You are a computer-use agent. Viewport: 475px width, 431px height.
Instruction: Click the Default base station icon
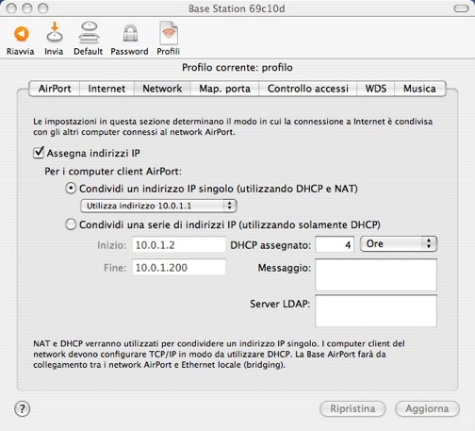point(89,32)
